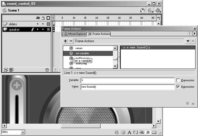
Task: Open the Instance panel from the launcher
Action: click(x=135, y=132)
